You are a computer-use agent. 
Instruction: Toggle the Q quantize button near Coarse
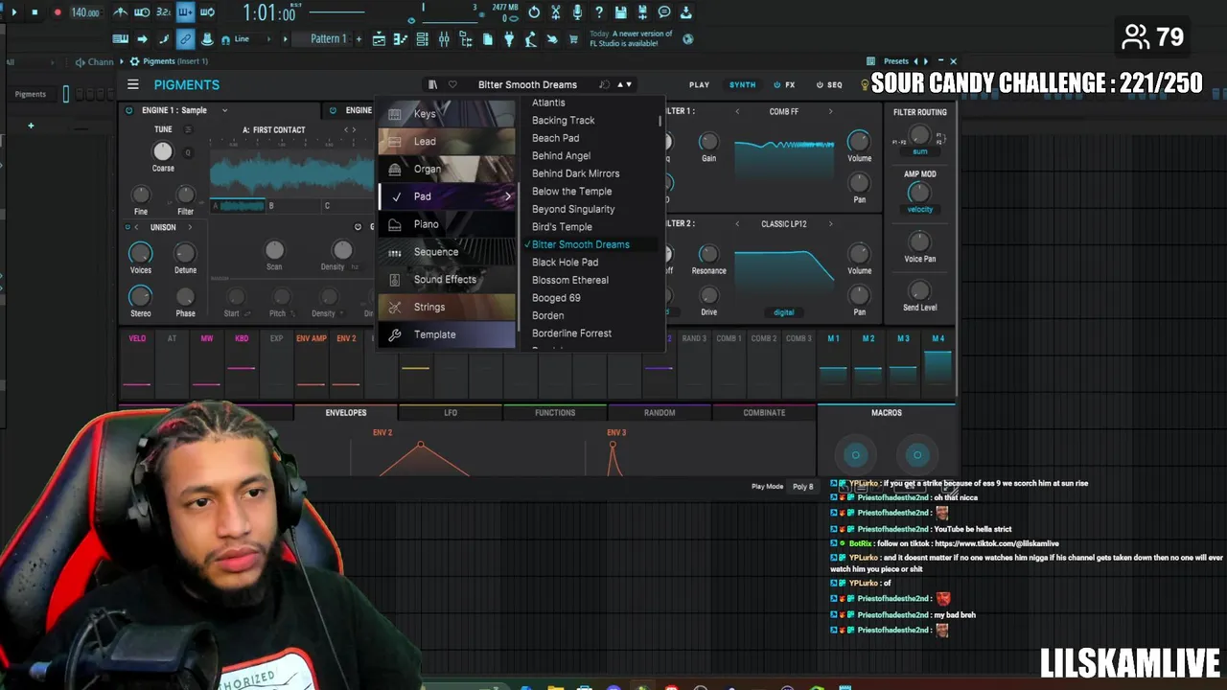tap(188, 152)
